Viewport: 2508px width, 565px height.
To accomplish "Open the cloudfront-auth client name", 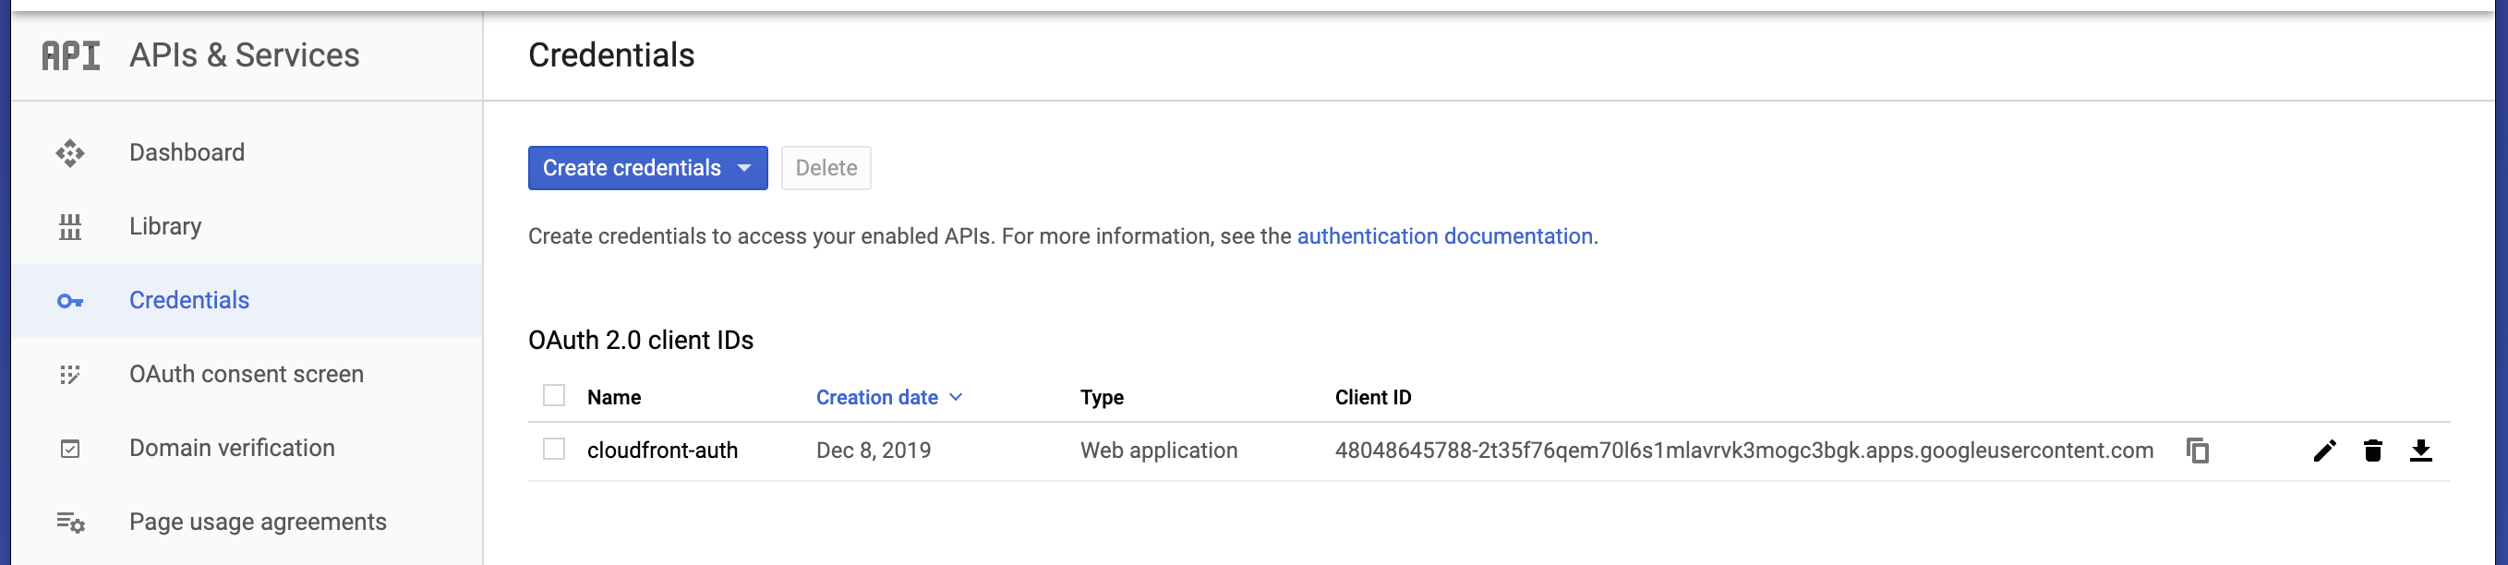I will tap(662, 451).
